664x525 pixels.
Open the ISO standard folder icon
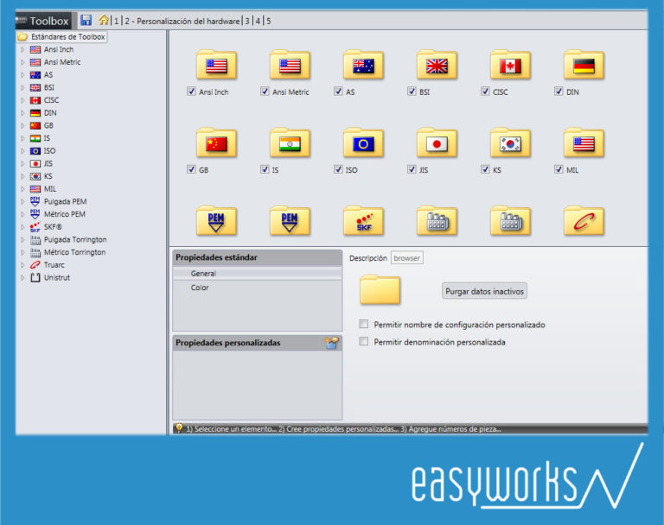[x=363, y=143]
